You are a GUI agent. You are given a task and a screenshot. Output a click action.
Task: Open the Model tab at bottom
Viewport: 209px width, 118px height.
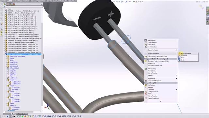click(x=13, y=114)
